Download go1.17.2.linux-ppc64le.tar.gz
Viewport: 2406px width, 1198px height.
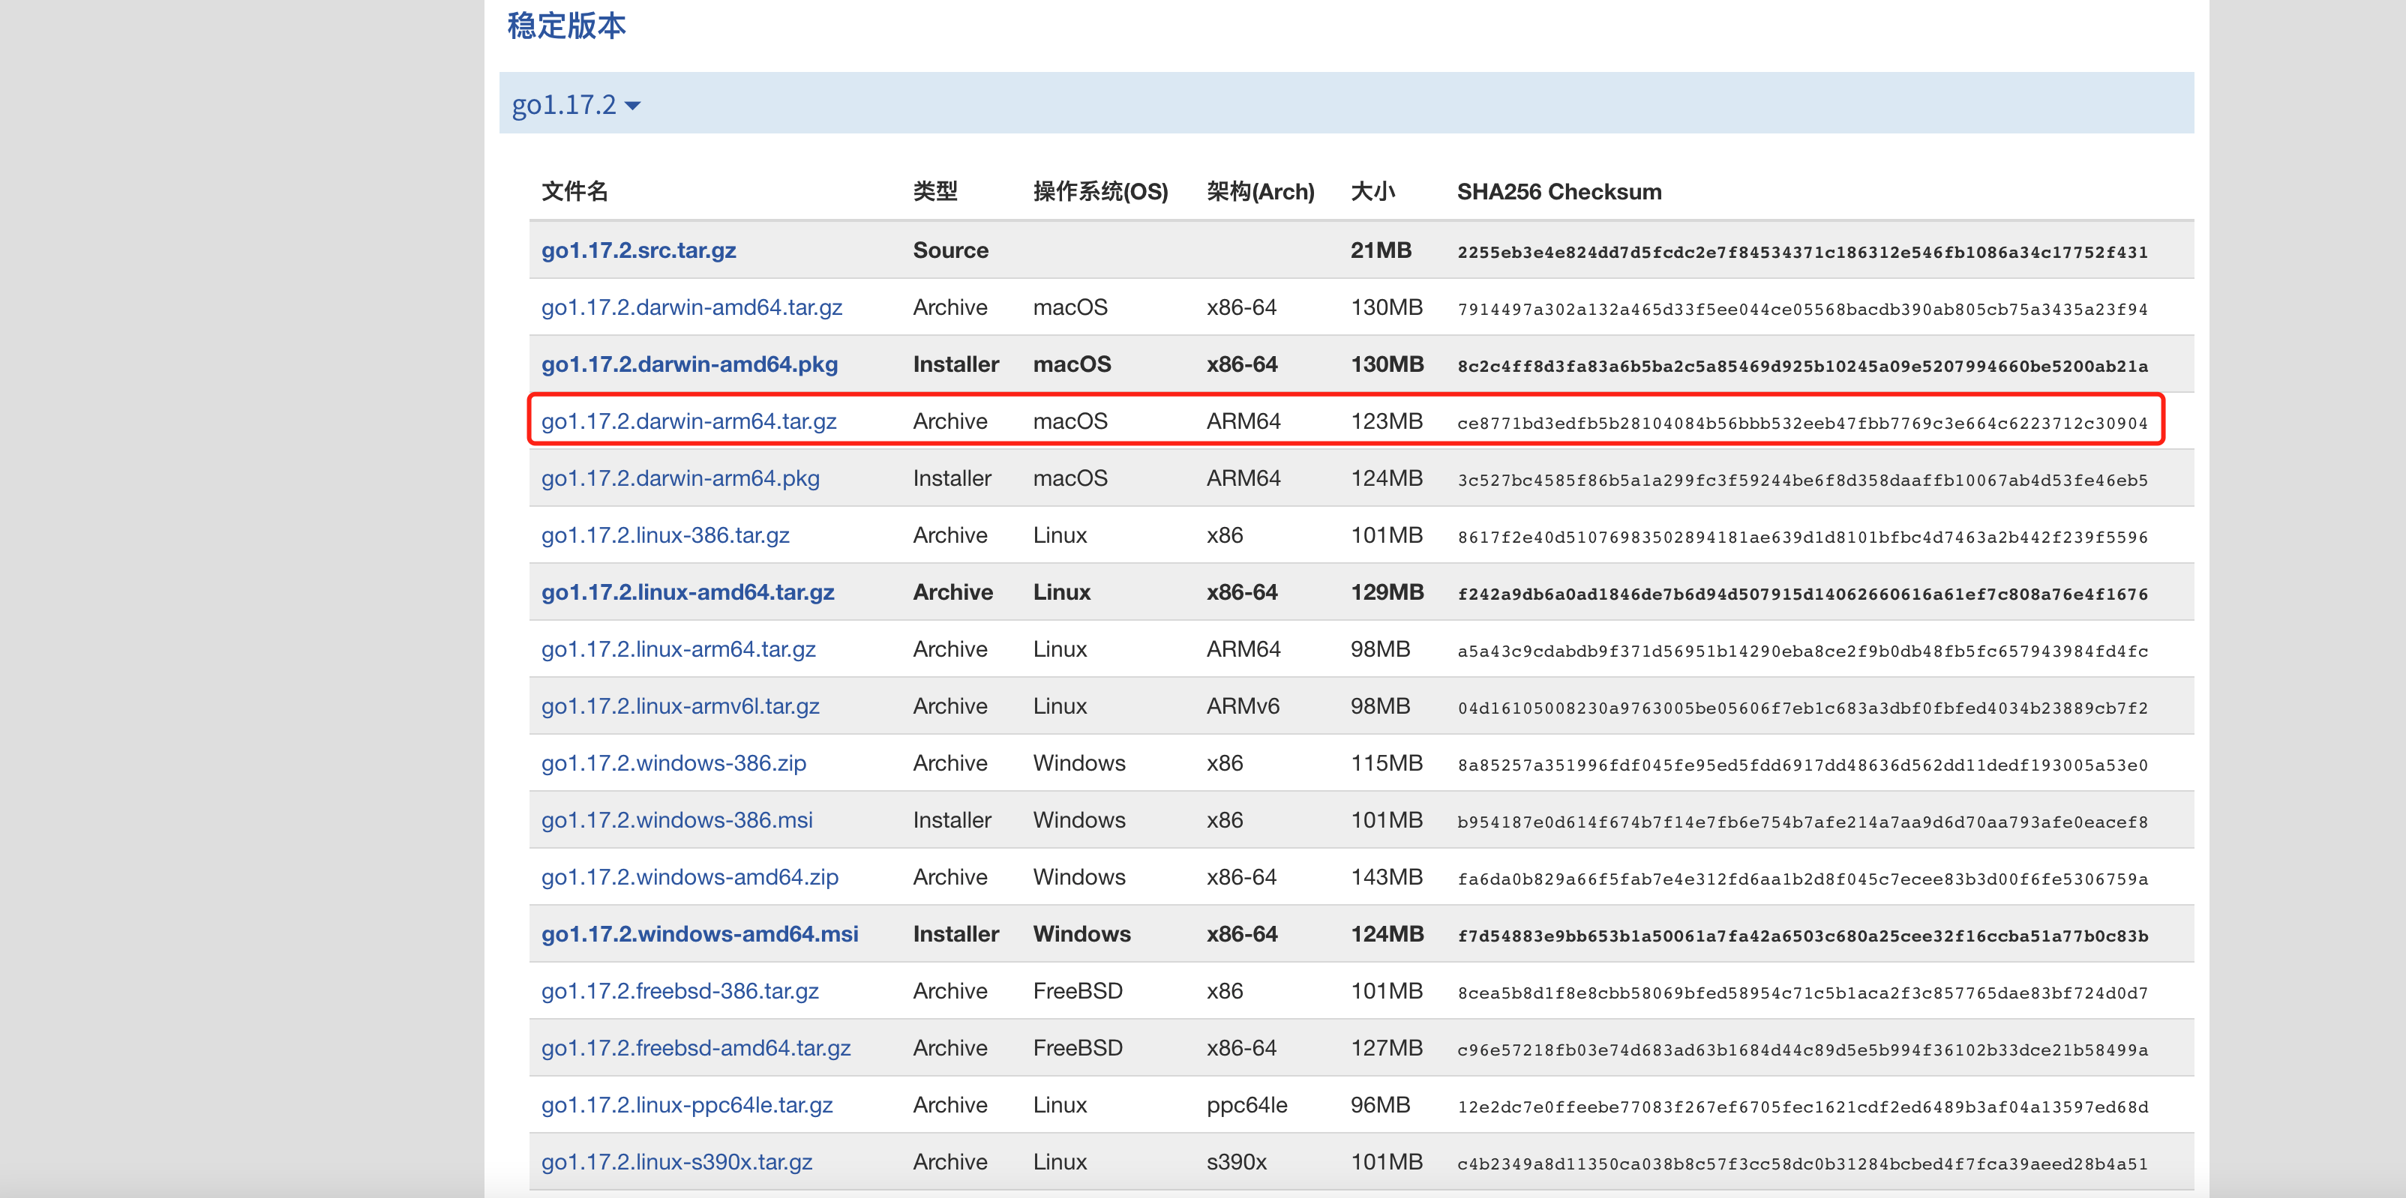point(686,1104)
